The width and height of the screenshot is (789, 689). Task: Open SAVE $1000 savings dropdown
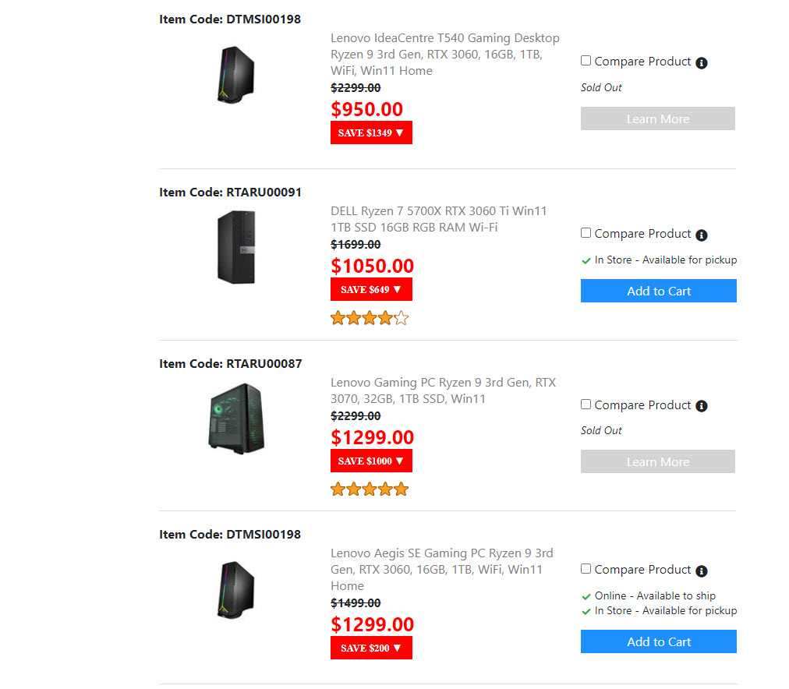click(371, 461)
